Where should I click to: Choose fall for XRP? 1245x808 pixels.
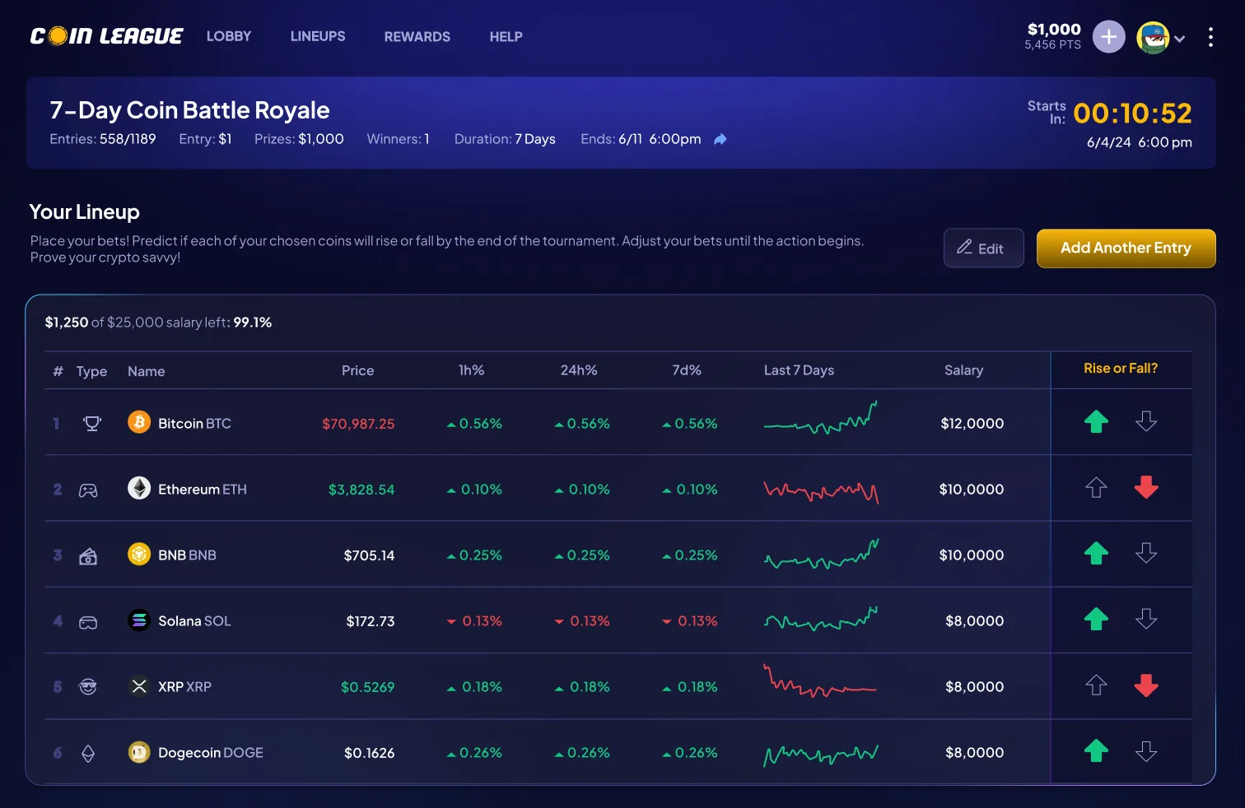coord(1146,685)
